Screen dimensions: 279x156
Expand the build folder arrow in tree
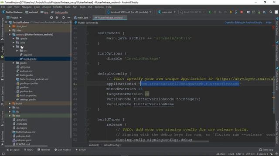click(x=10, y=104)
